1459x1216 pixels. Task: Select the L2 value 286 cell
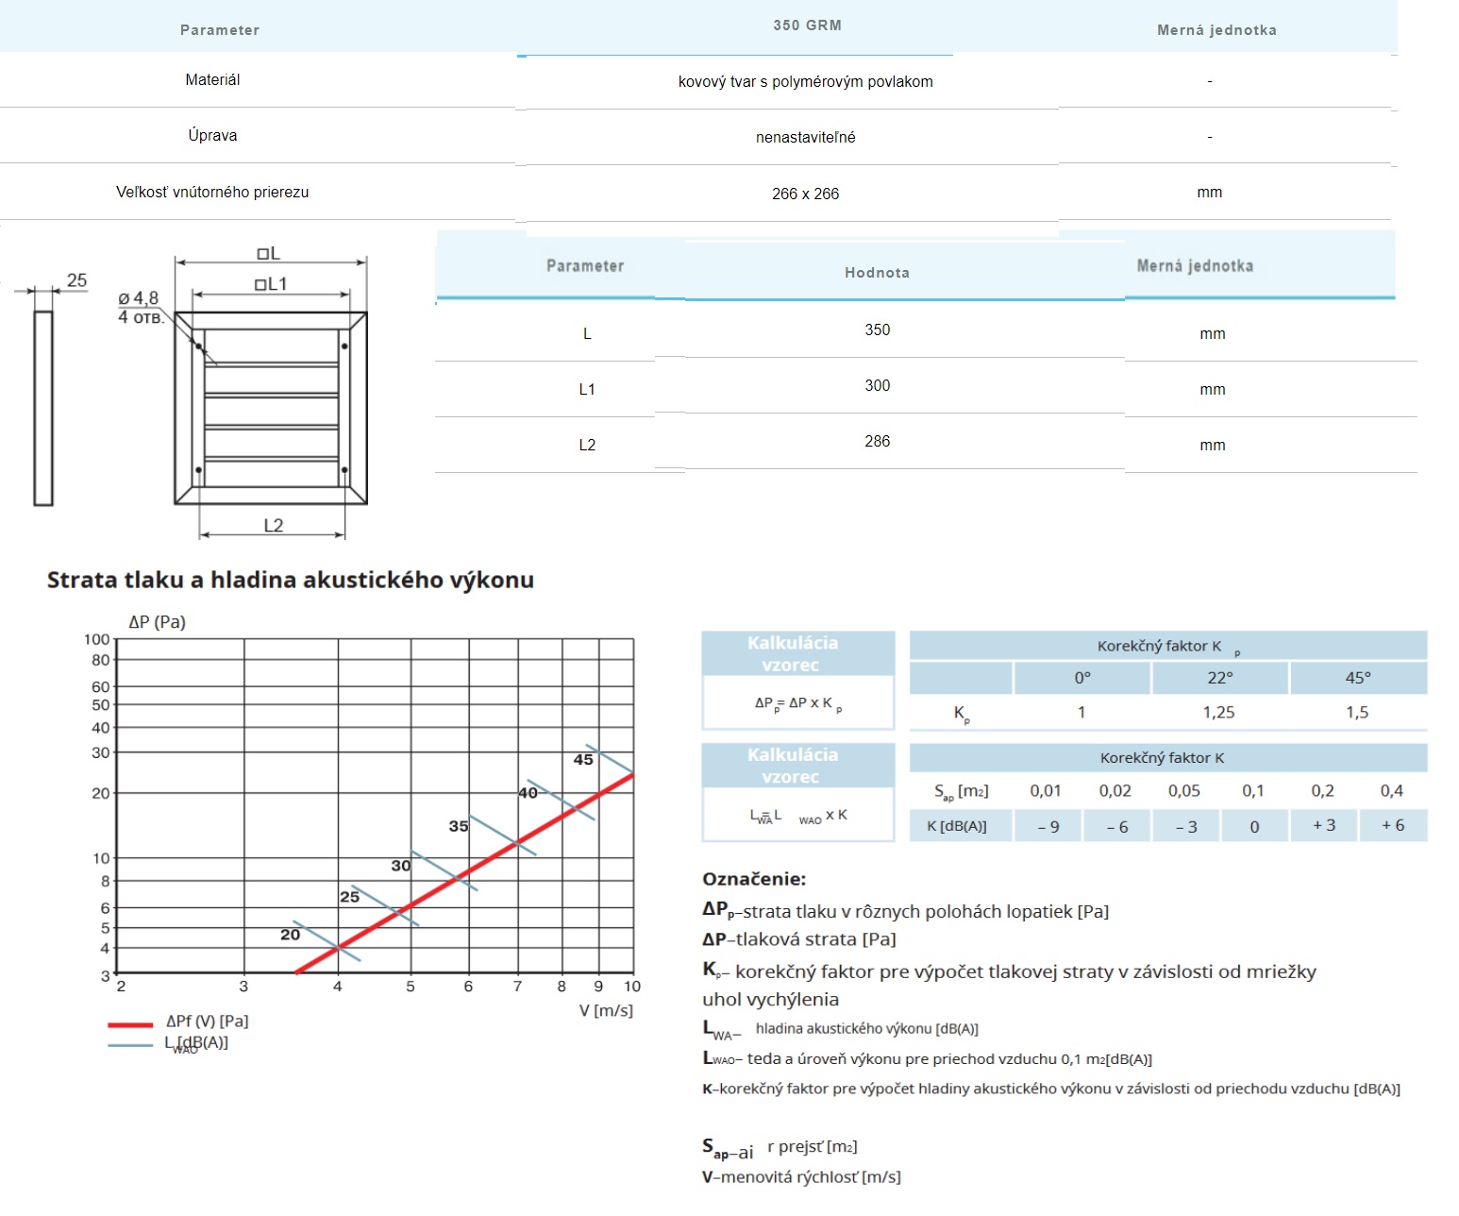pos(877,441)
